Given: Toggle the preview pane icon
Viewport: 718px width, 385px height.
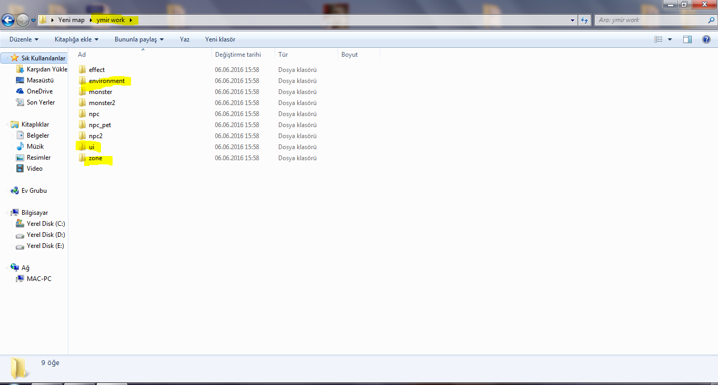Looking at the screenshot, I should (687, 39).
